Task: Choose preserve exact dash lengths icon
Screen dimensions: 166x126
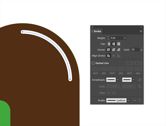Action: click(130, 63)
